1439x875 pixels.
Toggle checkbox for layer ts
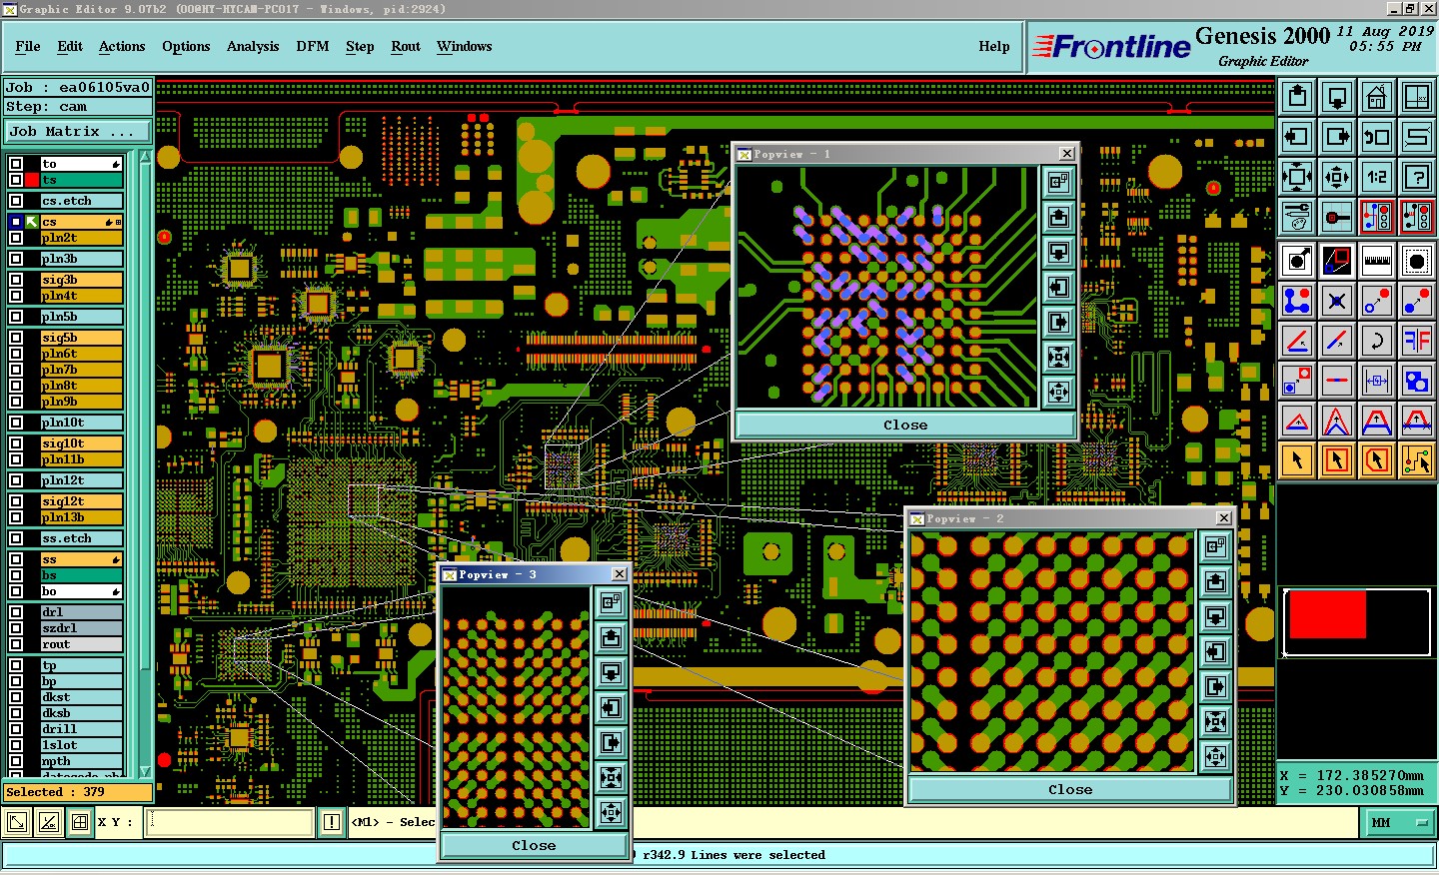click(16, 180)
